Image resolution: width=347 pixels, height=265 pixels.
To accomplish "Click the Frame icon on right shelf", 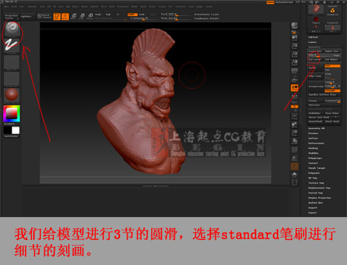I will [x=294, y=117].
